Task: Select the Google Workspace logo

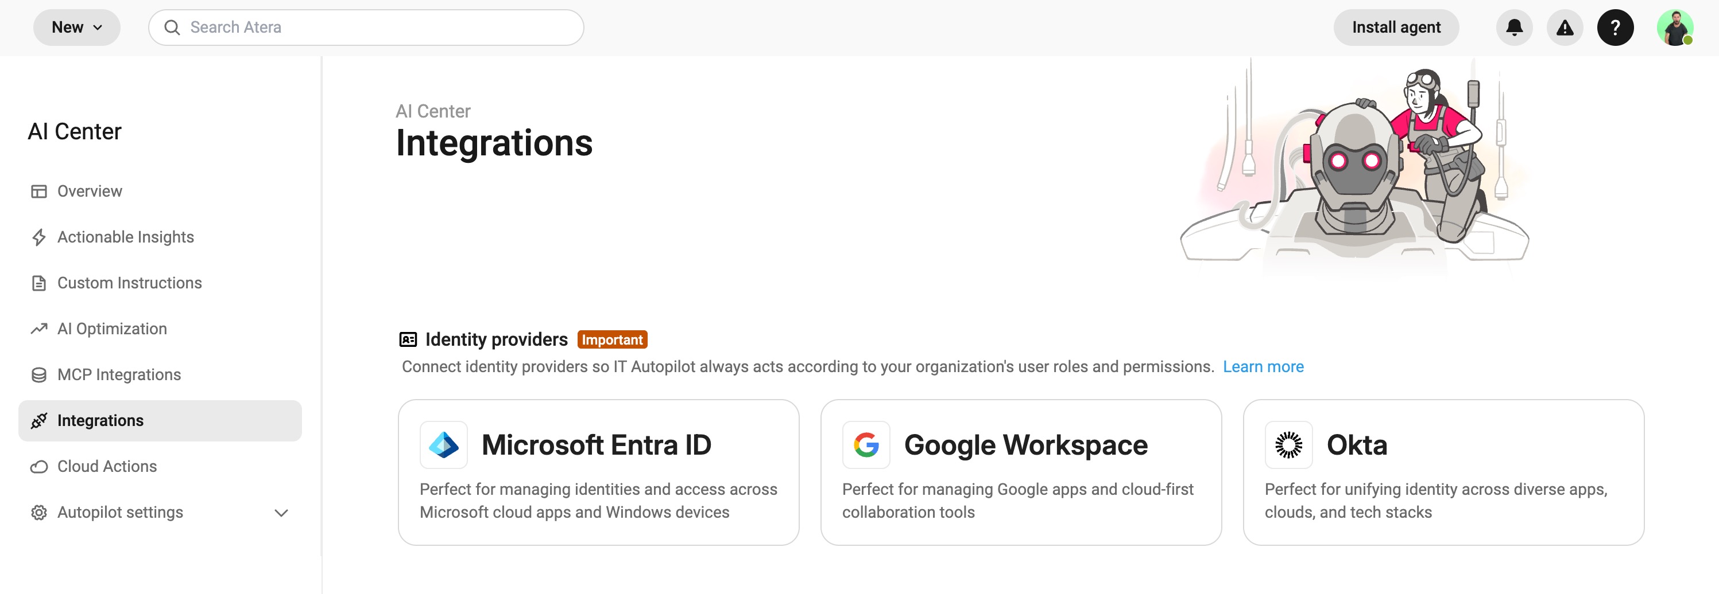Action: click(867, 445)
